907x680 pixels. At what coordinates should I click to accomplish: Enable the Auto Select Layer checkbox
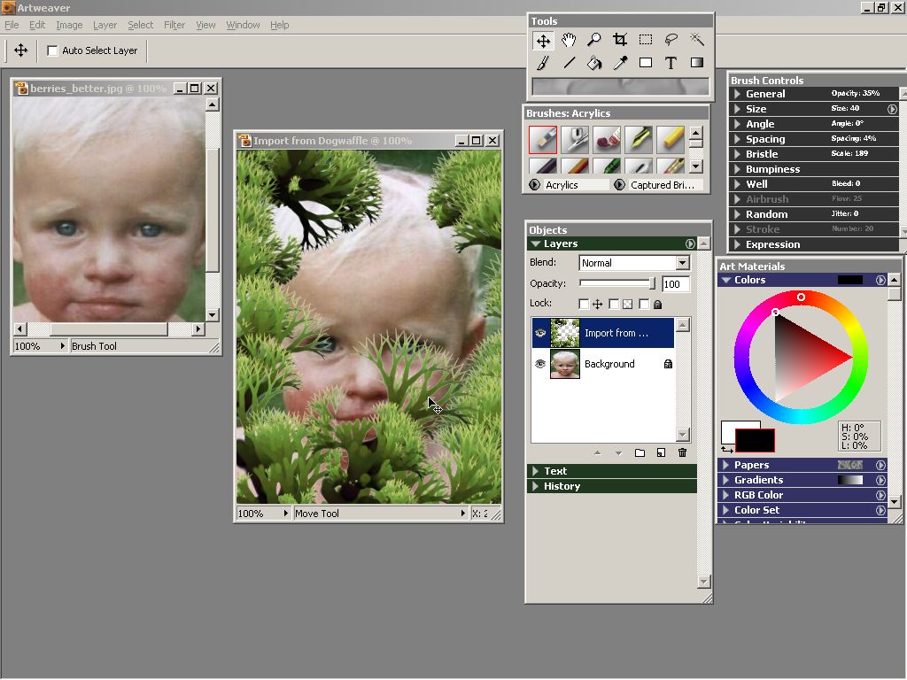[52, 50]
